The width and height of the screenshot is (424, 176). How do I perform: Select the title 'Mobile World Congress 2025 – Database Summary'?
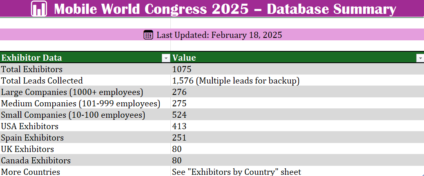225,9
